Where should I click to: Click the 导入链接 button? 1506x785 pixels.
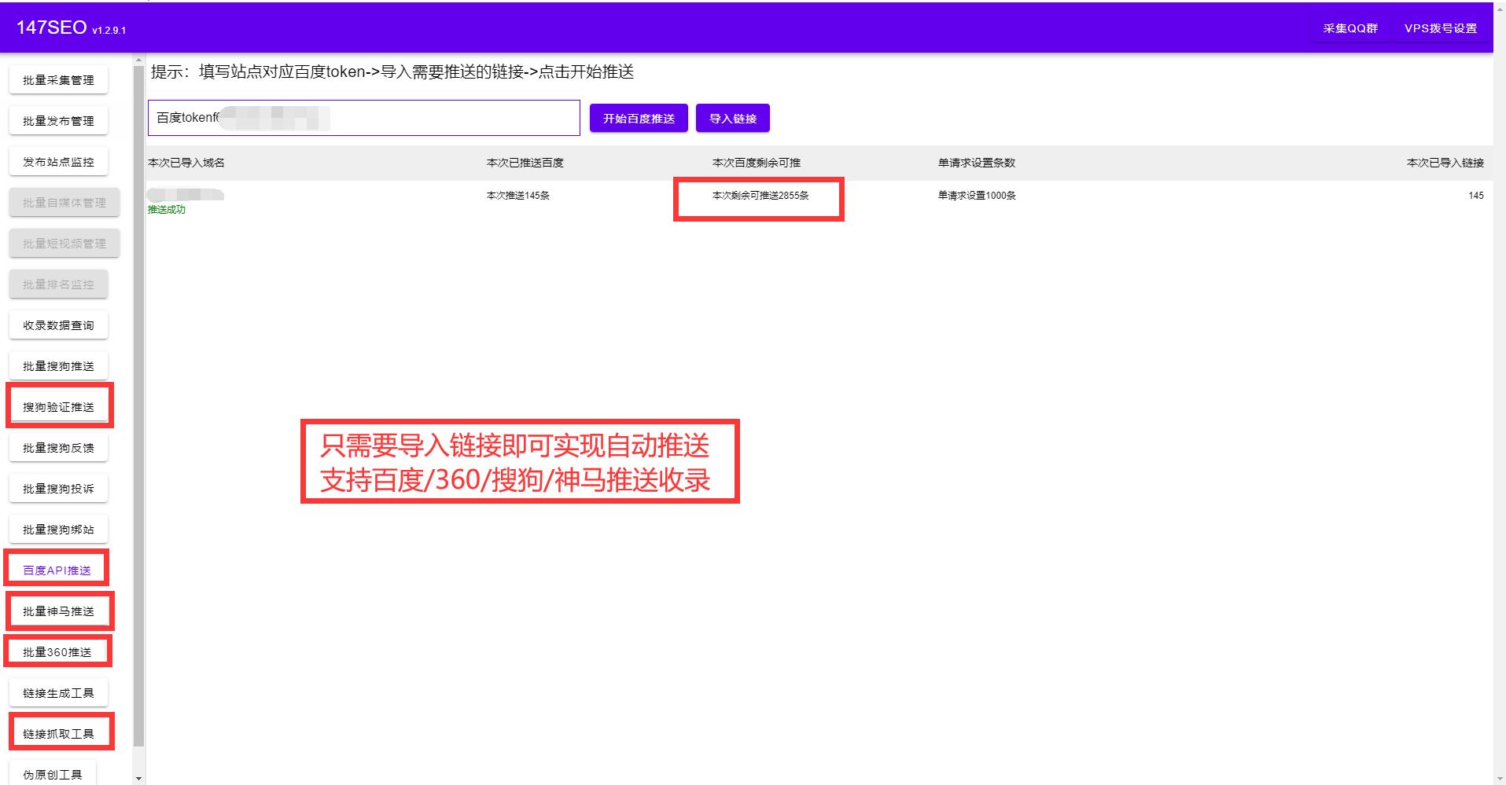pos(732,118)
